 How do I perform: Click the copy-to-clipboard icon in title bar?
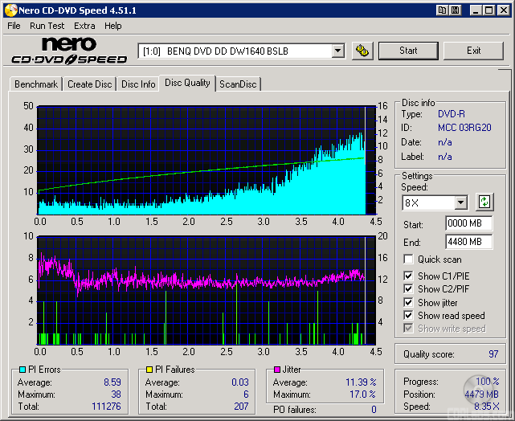coord(443,10)
